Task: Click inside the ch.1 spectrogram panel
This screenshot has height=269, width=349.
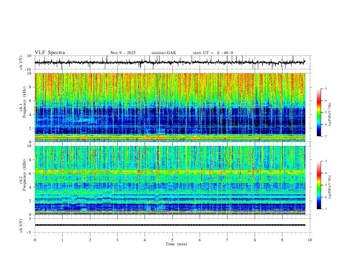Action: (170, 107)
